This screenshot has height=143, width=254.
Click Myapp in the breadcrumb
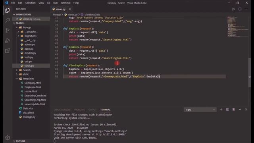[57, 15]
